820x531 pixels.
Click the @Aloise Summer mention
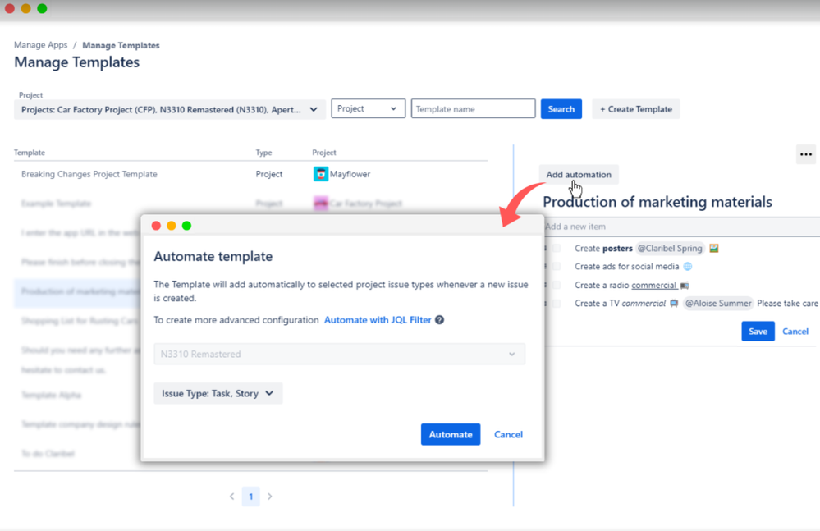[718, 303]
